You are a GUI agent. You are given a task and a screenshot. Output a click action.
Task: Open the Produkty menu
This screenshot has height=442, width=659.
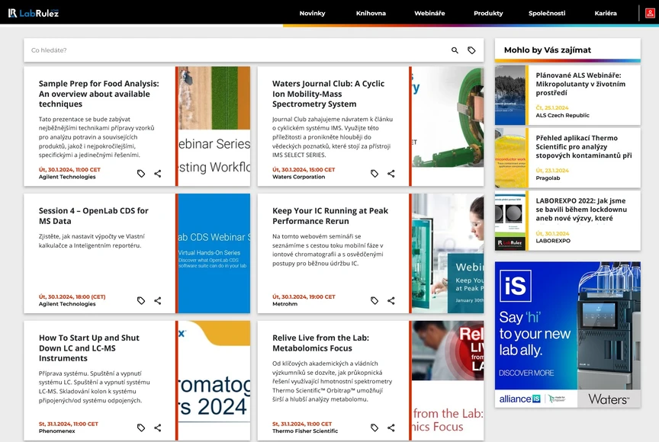pos(488,13)
